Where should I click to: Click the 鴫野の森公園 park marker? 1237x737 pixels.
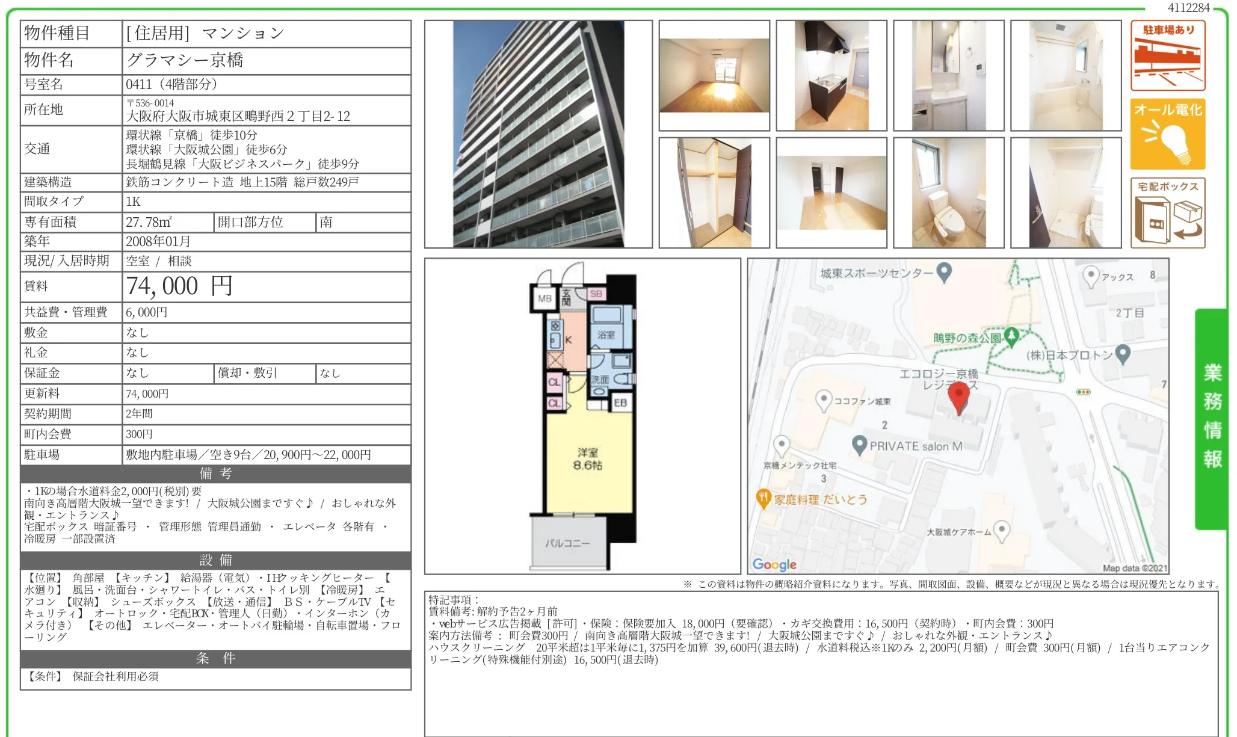click(x=1011, y=336)
